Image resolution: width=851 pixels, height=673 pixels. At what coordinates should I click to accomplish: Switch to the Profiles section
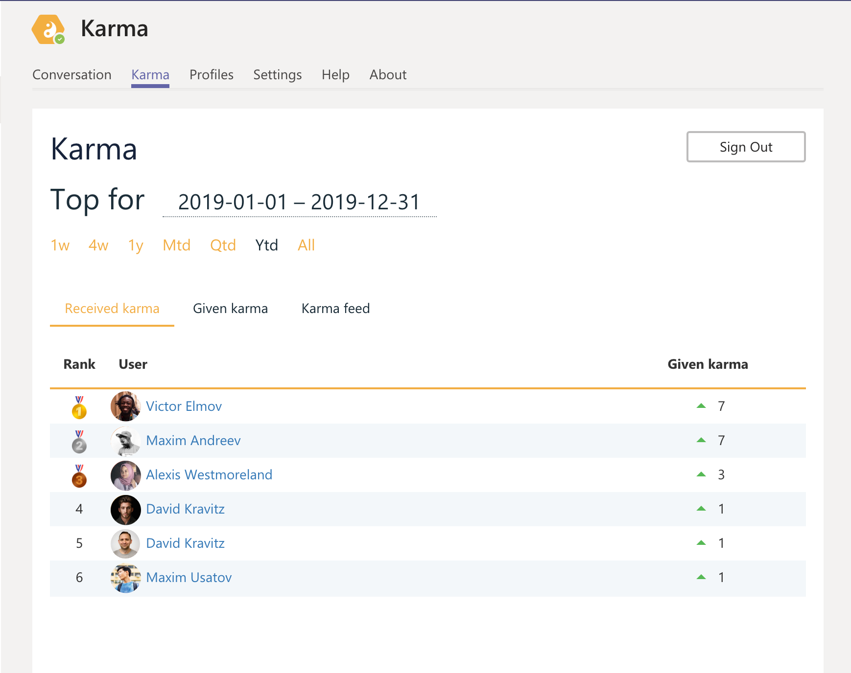[211, 75]
